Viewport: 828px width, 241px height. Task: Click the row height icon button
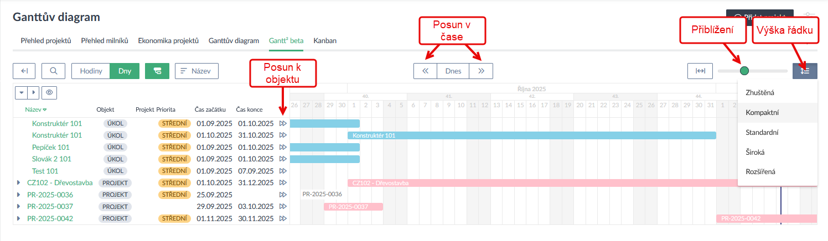click(804, 71)
